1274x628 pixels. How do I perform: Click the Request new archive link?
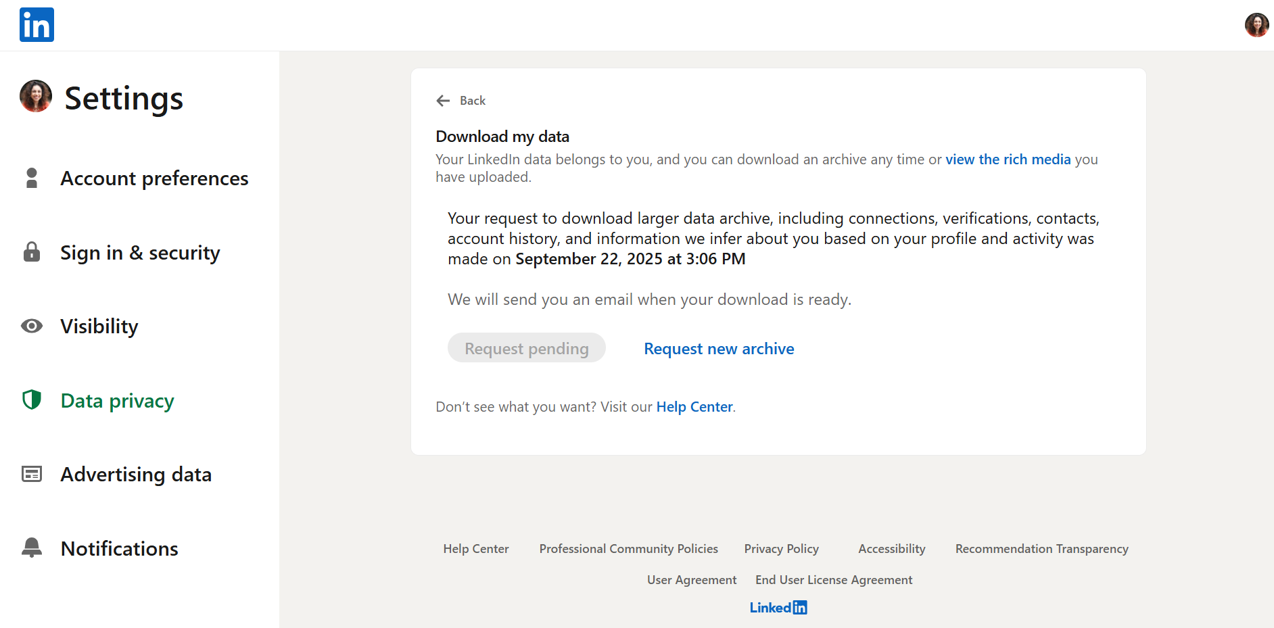tap(719, 349)
